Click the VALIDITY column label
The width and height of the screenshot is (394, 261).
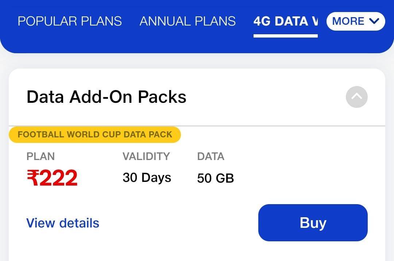point(146,156)
